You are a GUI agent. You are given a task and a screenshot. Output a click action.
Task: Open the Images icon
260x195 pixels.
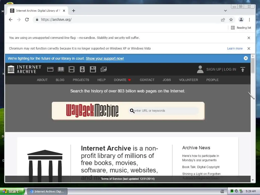click(x=104, y=69)
